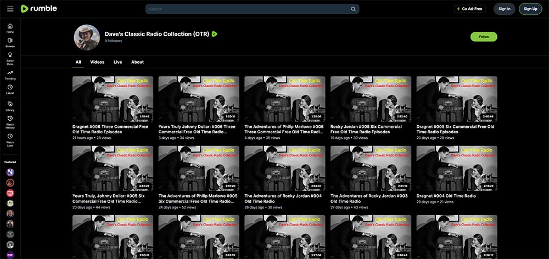Click '24 days ago • 52 views' text

(177, 207)
